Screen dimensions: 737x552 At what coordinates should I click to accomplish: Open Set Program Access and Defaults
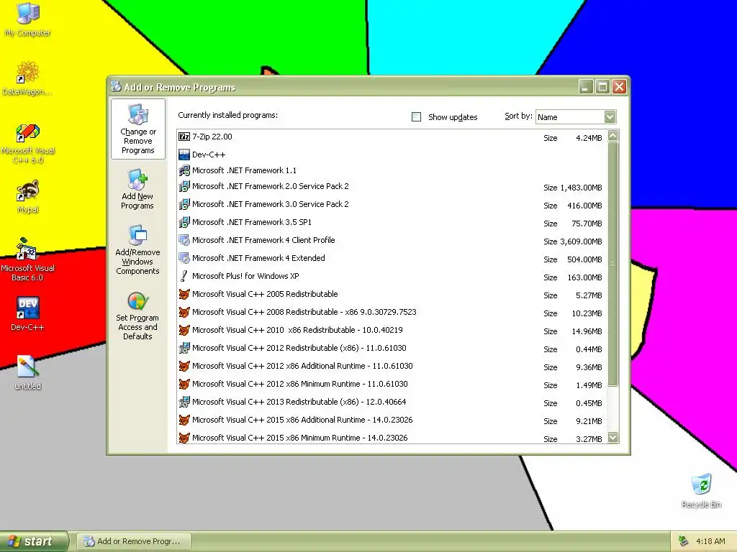tap(137, 316)
